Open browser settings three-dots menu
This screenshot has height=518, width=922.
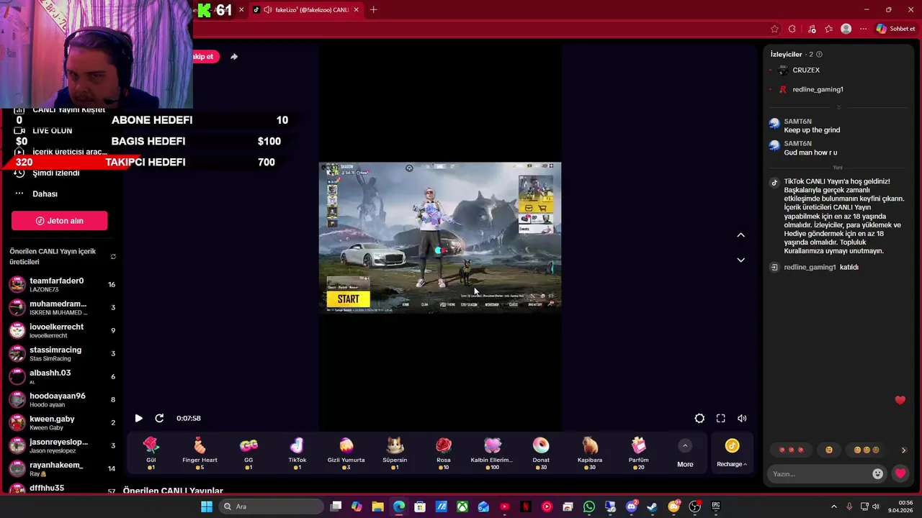(x=864, y=29)
